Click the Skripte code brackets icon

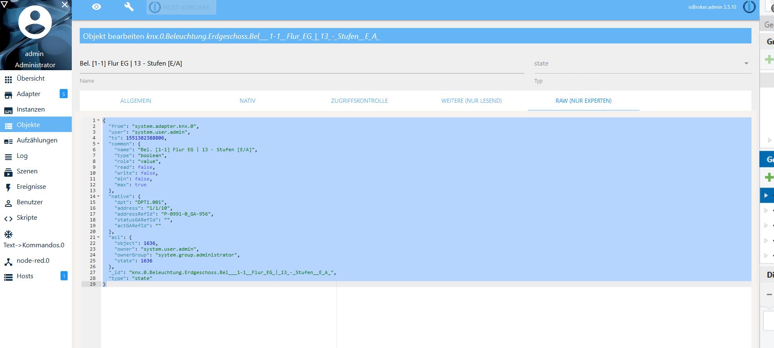pyautogui.click(x=8, y=219)
